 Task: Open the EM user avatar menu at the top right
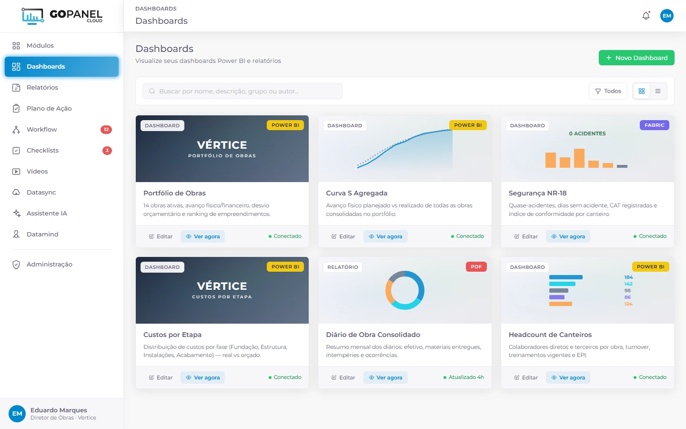pos(667,16)
